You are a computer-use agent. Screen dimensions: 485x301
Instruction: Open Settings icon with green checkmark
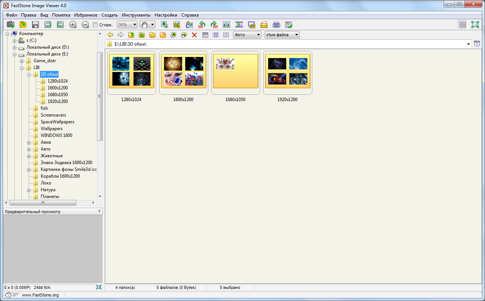coord(289,25)
